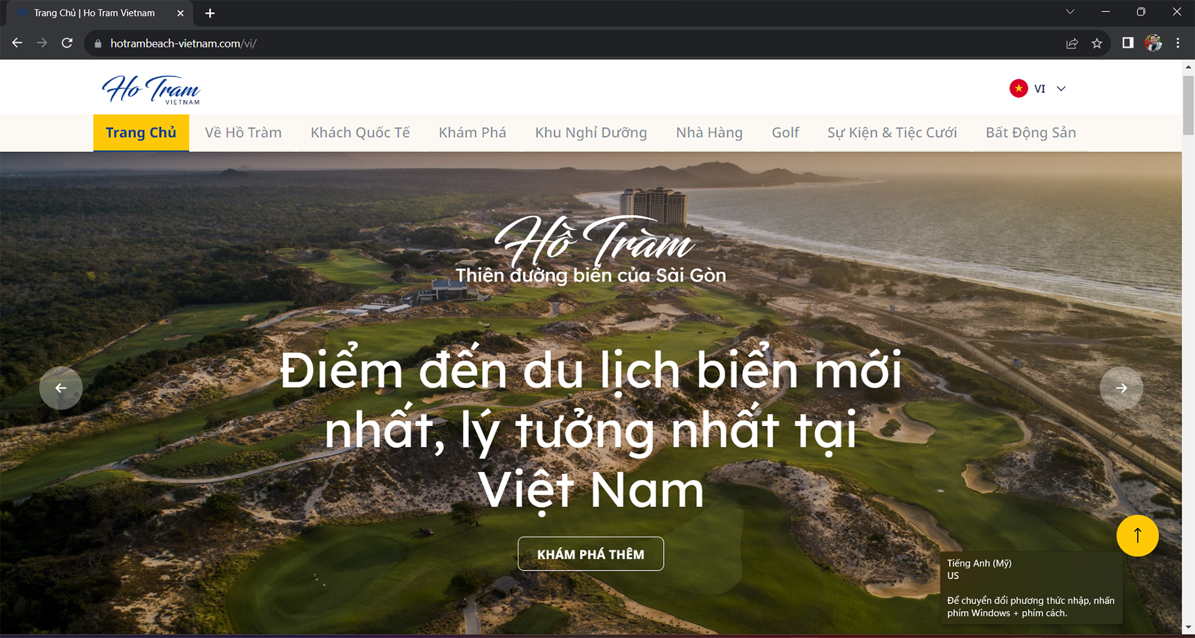Select Khu Nghỉ Dưỡng in navigation
1195x638 pixels.
point(591,132)
